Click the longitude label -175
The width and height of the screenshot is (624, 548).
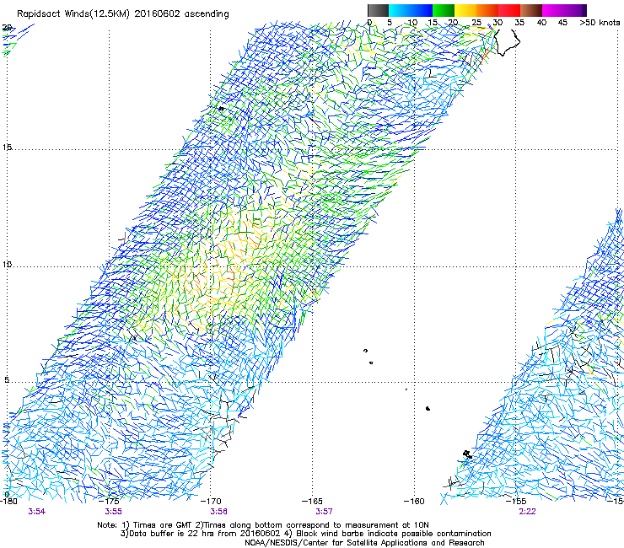pos(109,501)
